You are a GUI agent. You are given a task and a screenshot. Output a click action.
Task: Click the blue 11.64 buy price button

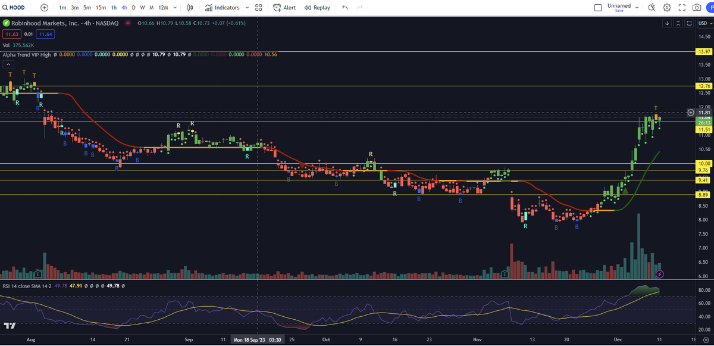pos(46,35)
